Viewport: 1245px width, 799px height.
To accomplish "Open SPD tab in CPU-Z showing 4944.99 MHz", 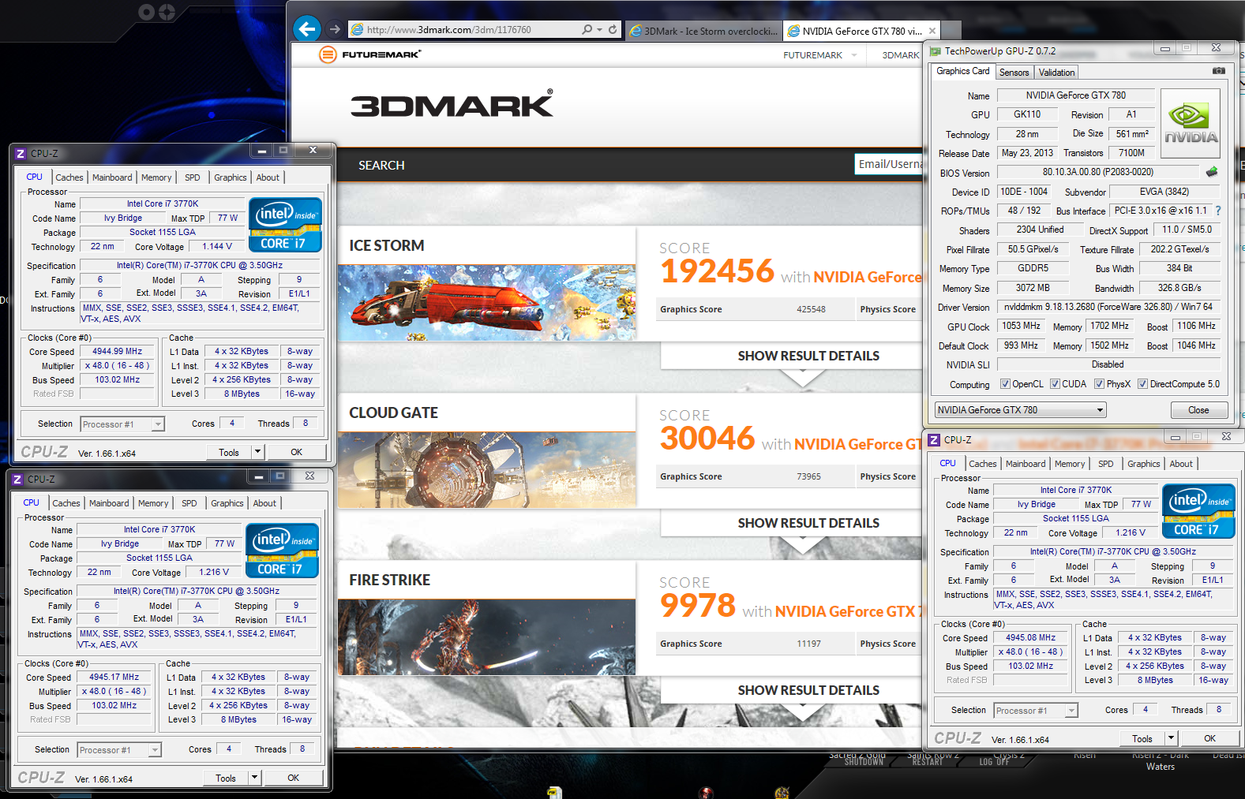I will point(193,177).
